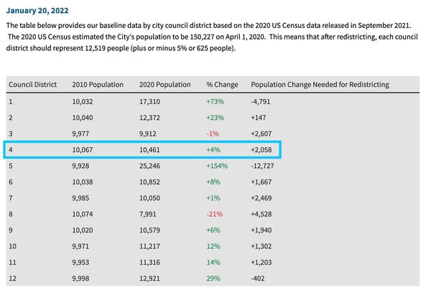Screen dimensions: 431x295
Task: Click the 10,852 population value for District 6
Action: pos(152,182)
